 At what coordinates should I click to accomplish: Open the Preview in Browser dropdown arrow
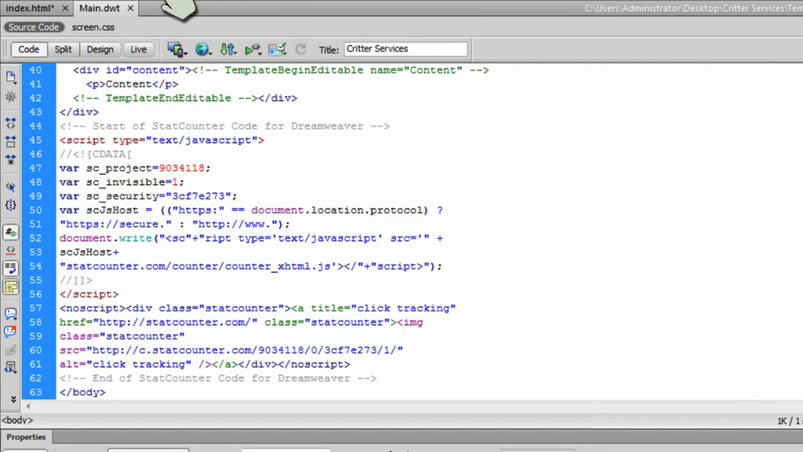(x=211, y=53)
